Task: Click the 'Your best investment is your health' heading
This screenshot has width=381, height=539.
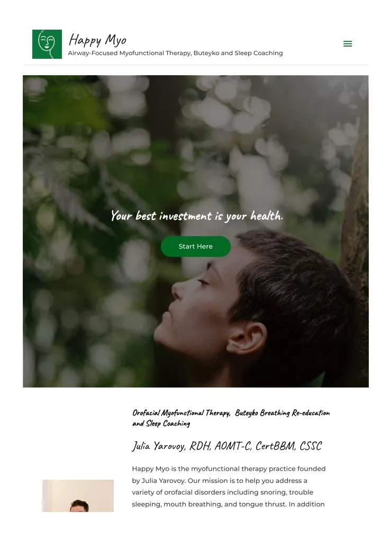Action: point(196,216)
